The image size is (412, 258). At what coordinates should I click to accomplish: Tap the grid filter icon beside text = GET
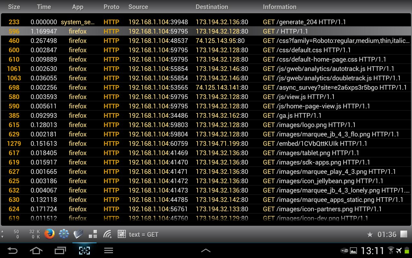click(122, 234)
